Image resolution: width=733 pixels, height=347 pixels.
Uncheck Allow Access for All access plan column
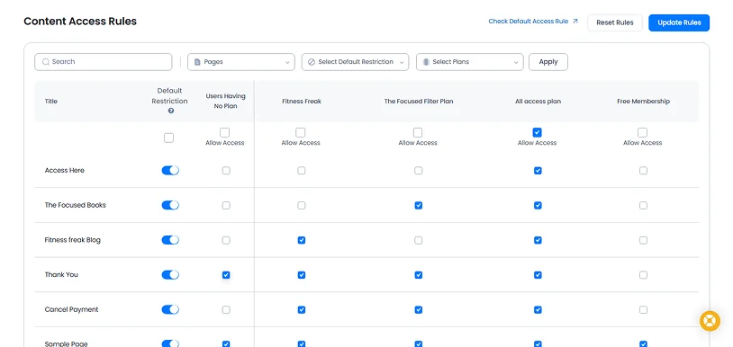tap(537, 132)
